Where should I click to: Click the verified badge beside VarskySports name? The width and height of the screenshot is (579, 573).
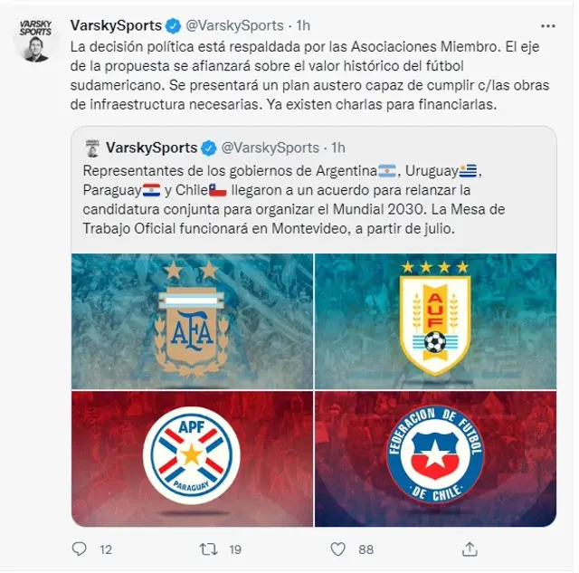(x=173, y=26)
